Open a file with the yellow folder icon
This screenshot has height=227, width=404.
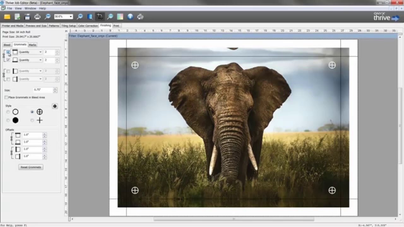click(x=7, y=17)
